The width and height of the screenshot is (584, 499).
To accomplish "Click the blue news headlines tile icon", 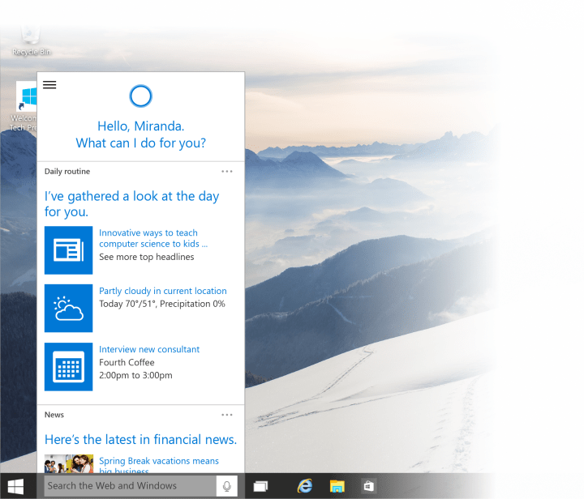I will click(68, 249).
